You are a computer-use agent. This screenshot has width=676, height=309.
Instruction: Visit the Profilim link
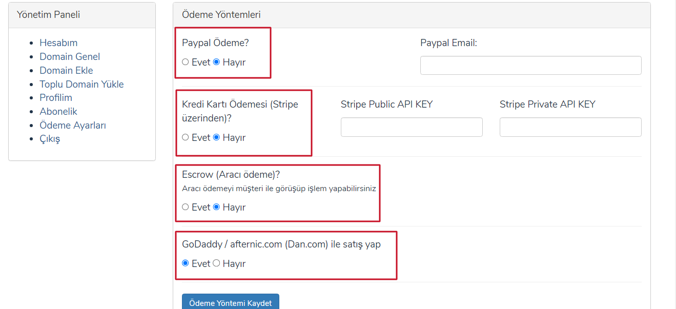[56, 98]
